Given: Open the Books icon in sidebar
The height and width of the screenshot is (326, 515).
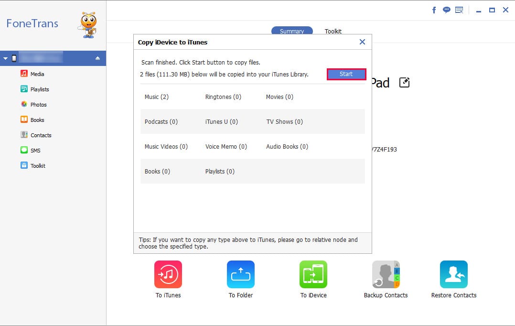Looking at the screenshot, I should 24,120.
